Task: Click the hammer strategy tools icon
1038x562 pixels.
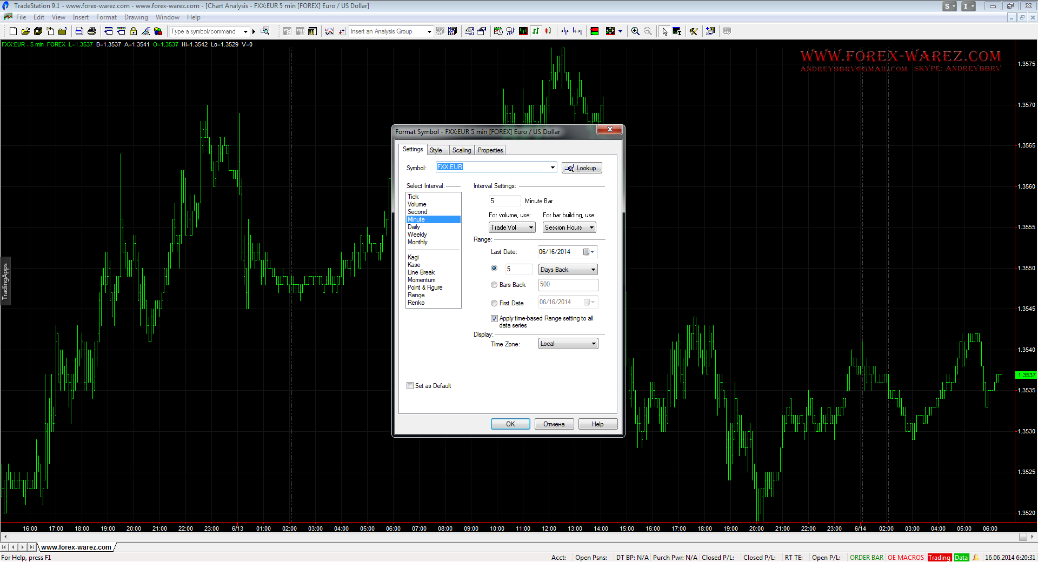Action: tap(694, 31)
